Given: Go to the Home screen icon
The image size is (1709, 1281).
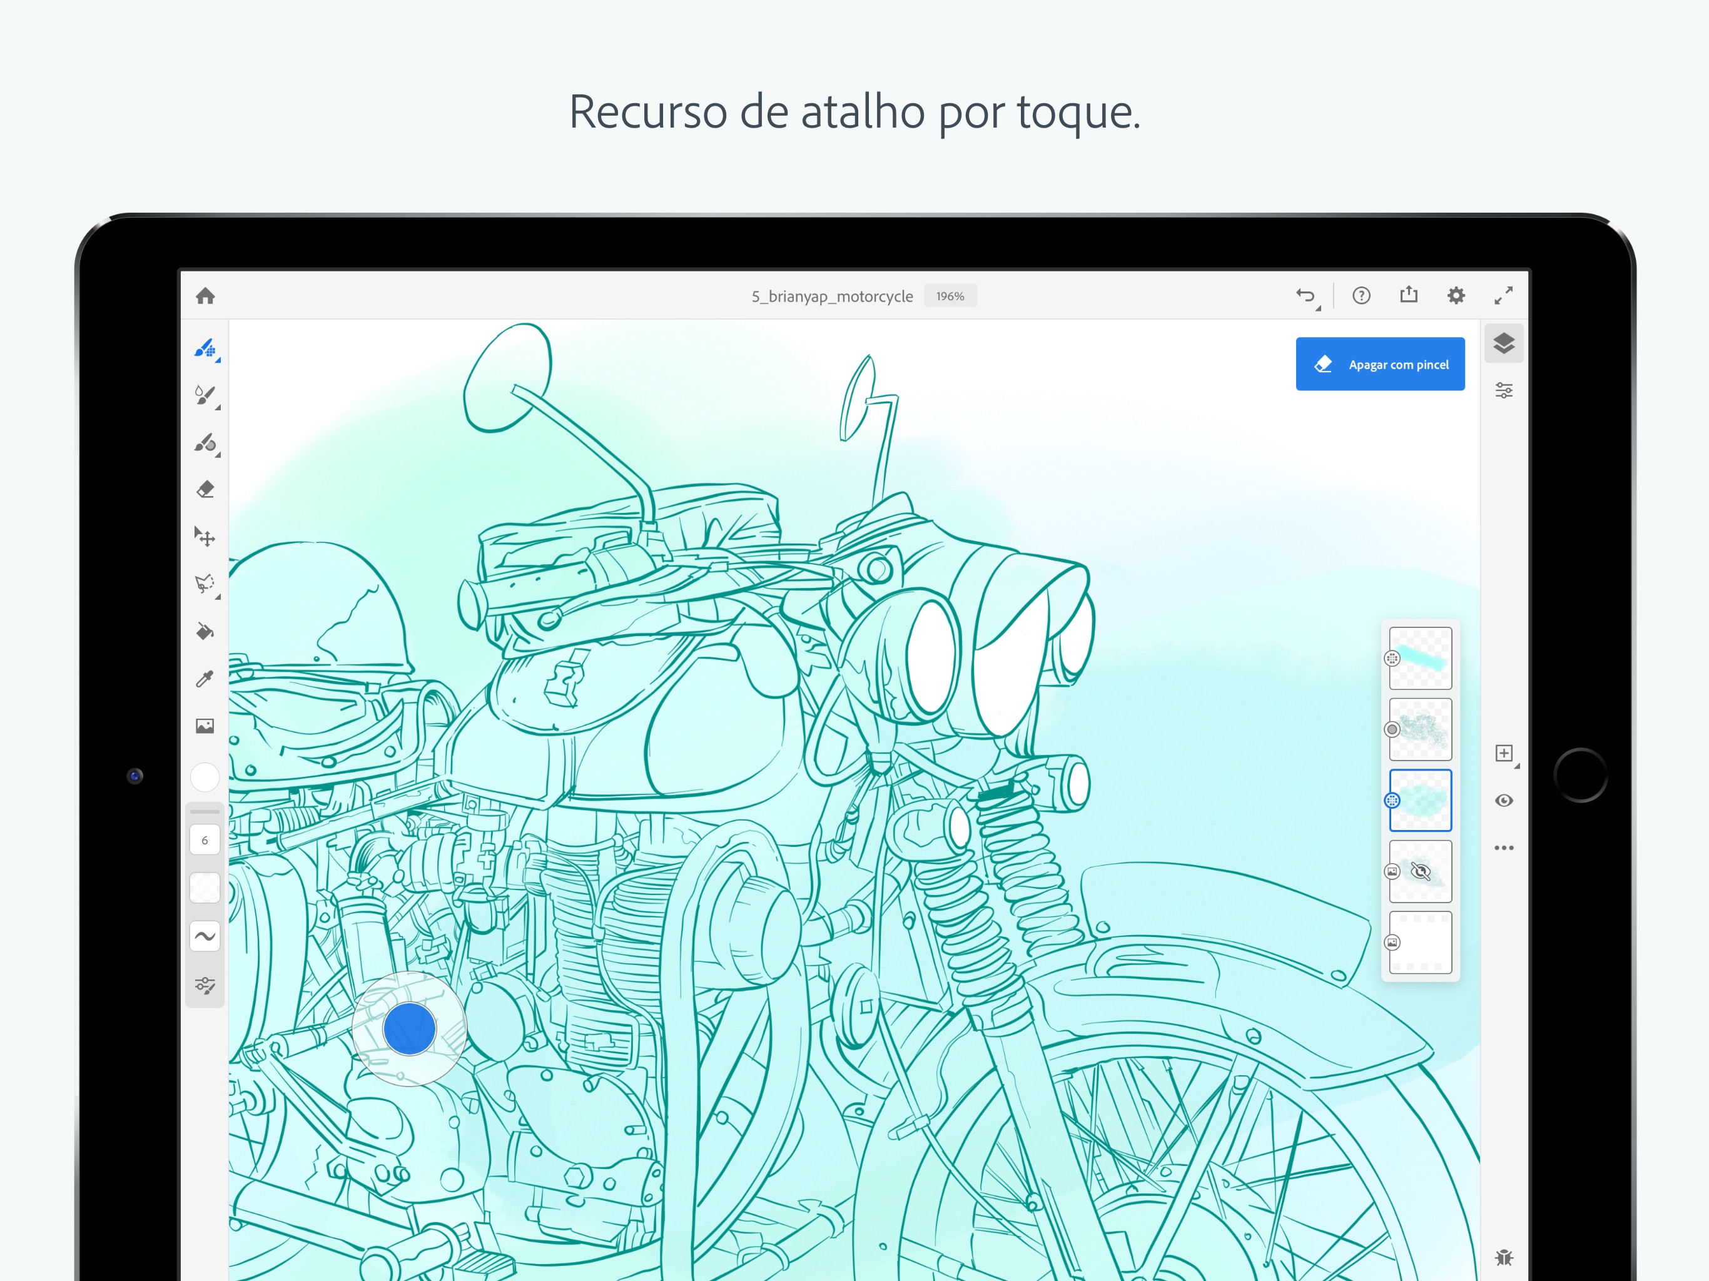Looking at the screenshot, I should tap(206, 296).
